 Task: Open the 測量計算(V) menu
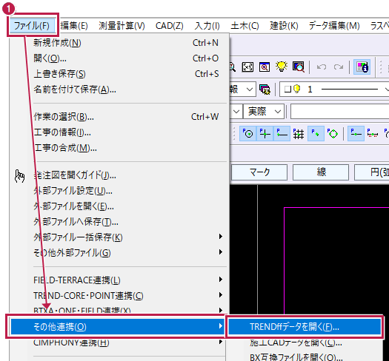[122, 25]
